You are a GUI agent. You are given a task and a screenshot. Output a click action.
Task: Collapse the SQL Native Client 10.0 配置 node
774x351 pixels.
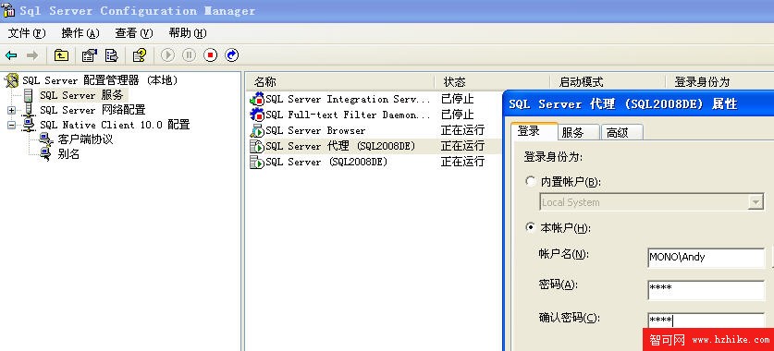(11, 125)
